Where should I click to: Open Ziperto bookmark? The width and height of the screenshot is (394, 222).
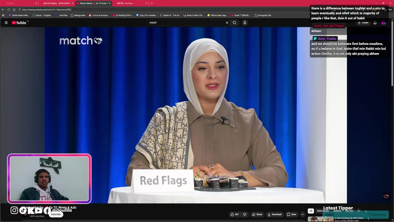42,15
